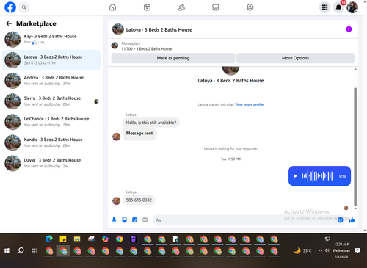Open the account profile picture menu
Screen dimensions: 367x268
pyautogui.click(x=352, y=7)
